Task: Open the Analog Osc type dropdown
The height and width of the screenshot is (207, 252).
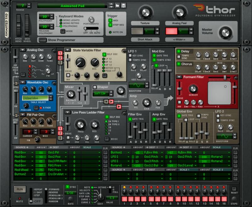Action: (x=23, y=50)
